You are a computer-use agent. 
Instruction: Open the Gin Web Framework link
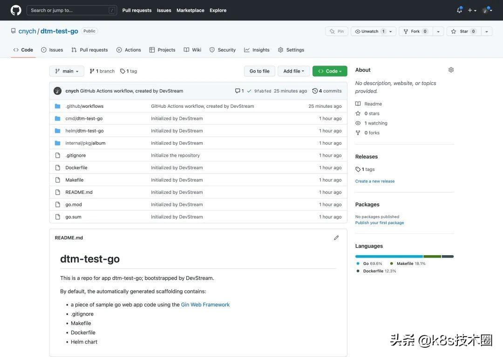click(205, 304)
